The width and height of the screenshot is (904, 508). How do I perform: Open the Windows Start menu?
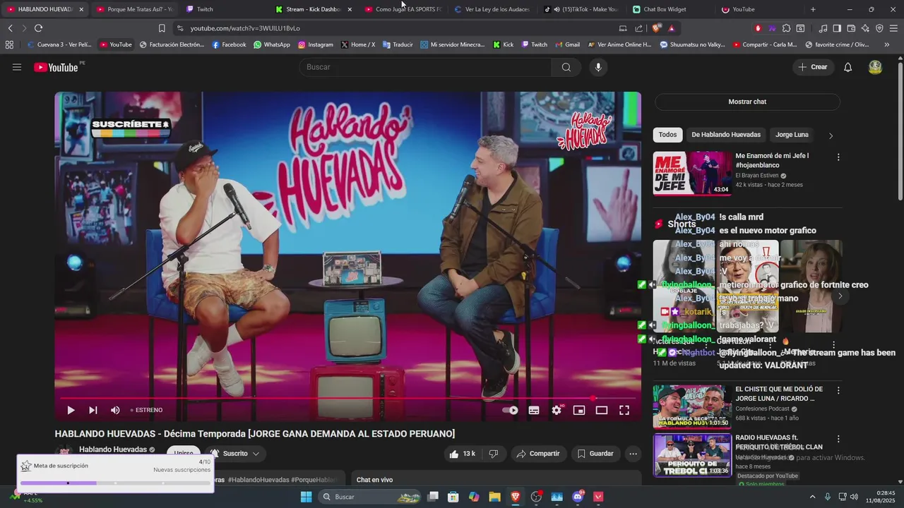coord(306,497)
